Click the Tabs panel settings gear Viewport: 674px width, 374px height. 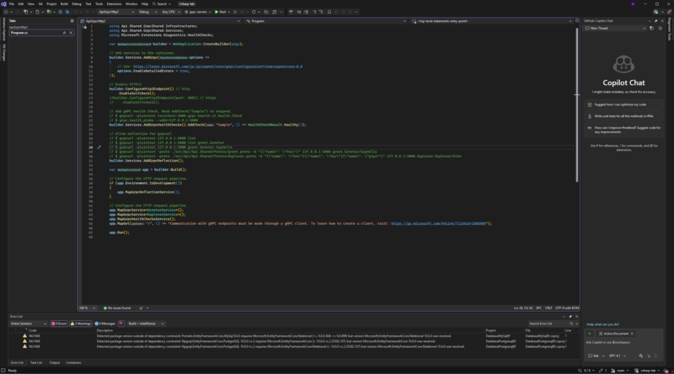[72, 20]
